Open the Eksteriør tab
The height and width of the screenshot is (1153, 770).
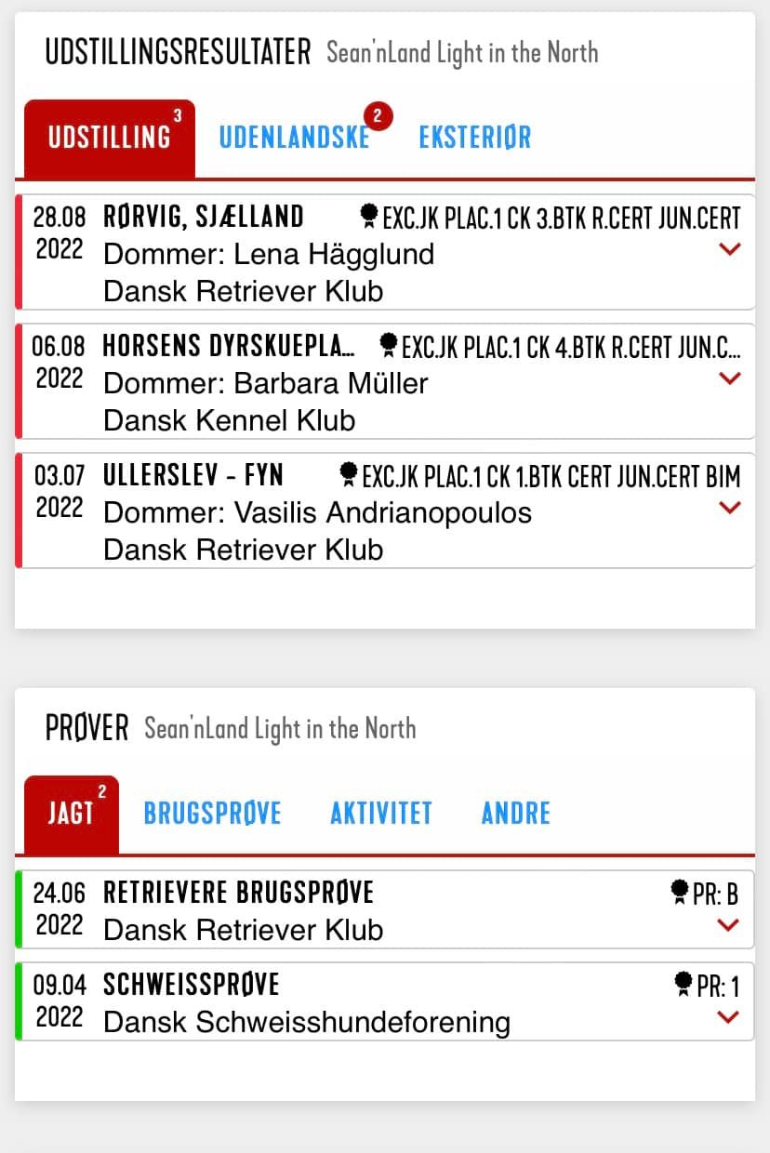475,138
